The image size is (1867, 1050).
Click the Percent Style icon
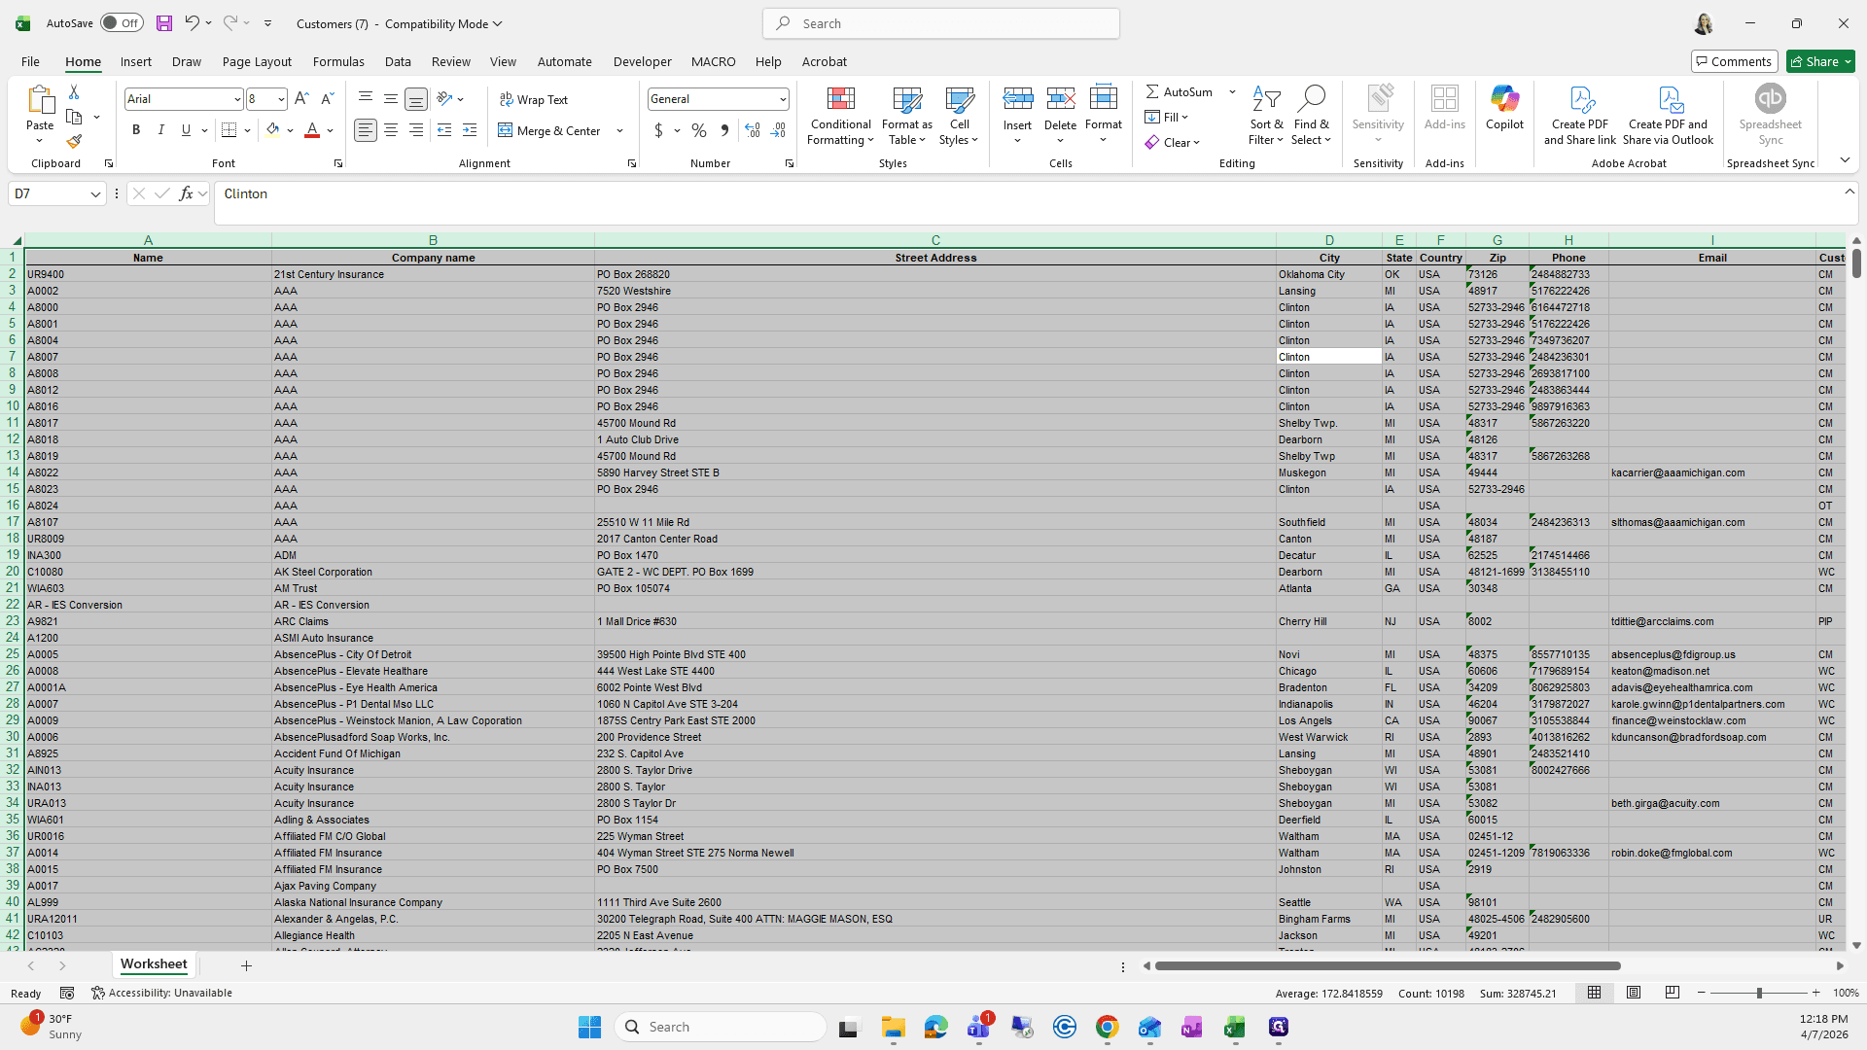tap(698, 130)
